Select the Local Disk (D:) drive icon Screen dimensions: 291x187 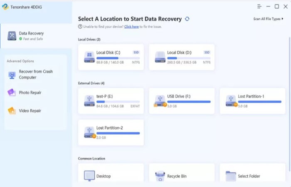[160, 57]
